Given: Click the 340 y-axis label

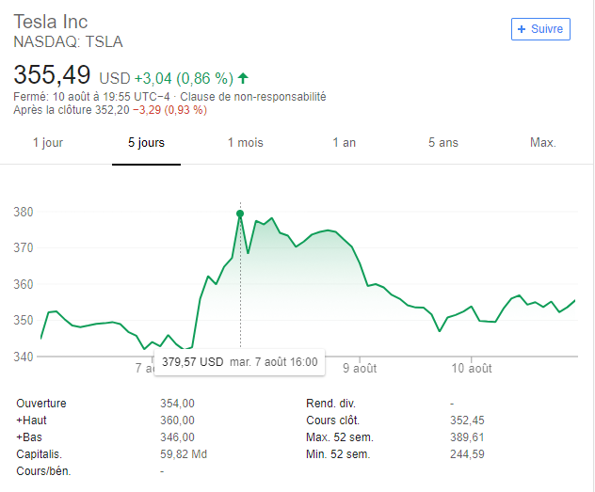Looking at the screenshot, I should 24,357.
